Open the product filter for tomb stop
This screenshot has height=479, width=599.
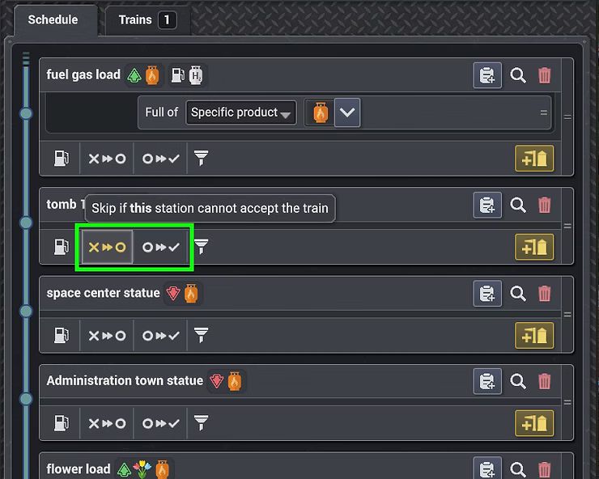point(201,246)
